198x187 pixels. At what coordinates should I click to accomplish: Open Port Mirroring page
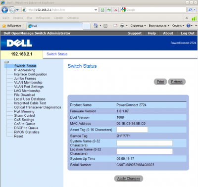24,111
